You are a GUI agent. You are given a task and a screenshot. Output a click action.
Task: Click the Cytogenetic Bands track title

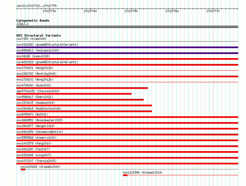coord(33,20)
